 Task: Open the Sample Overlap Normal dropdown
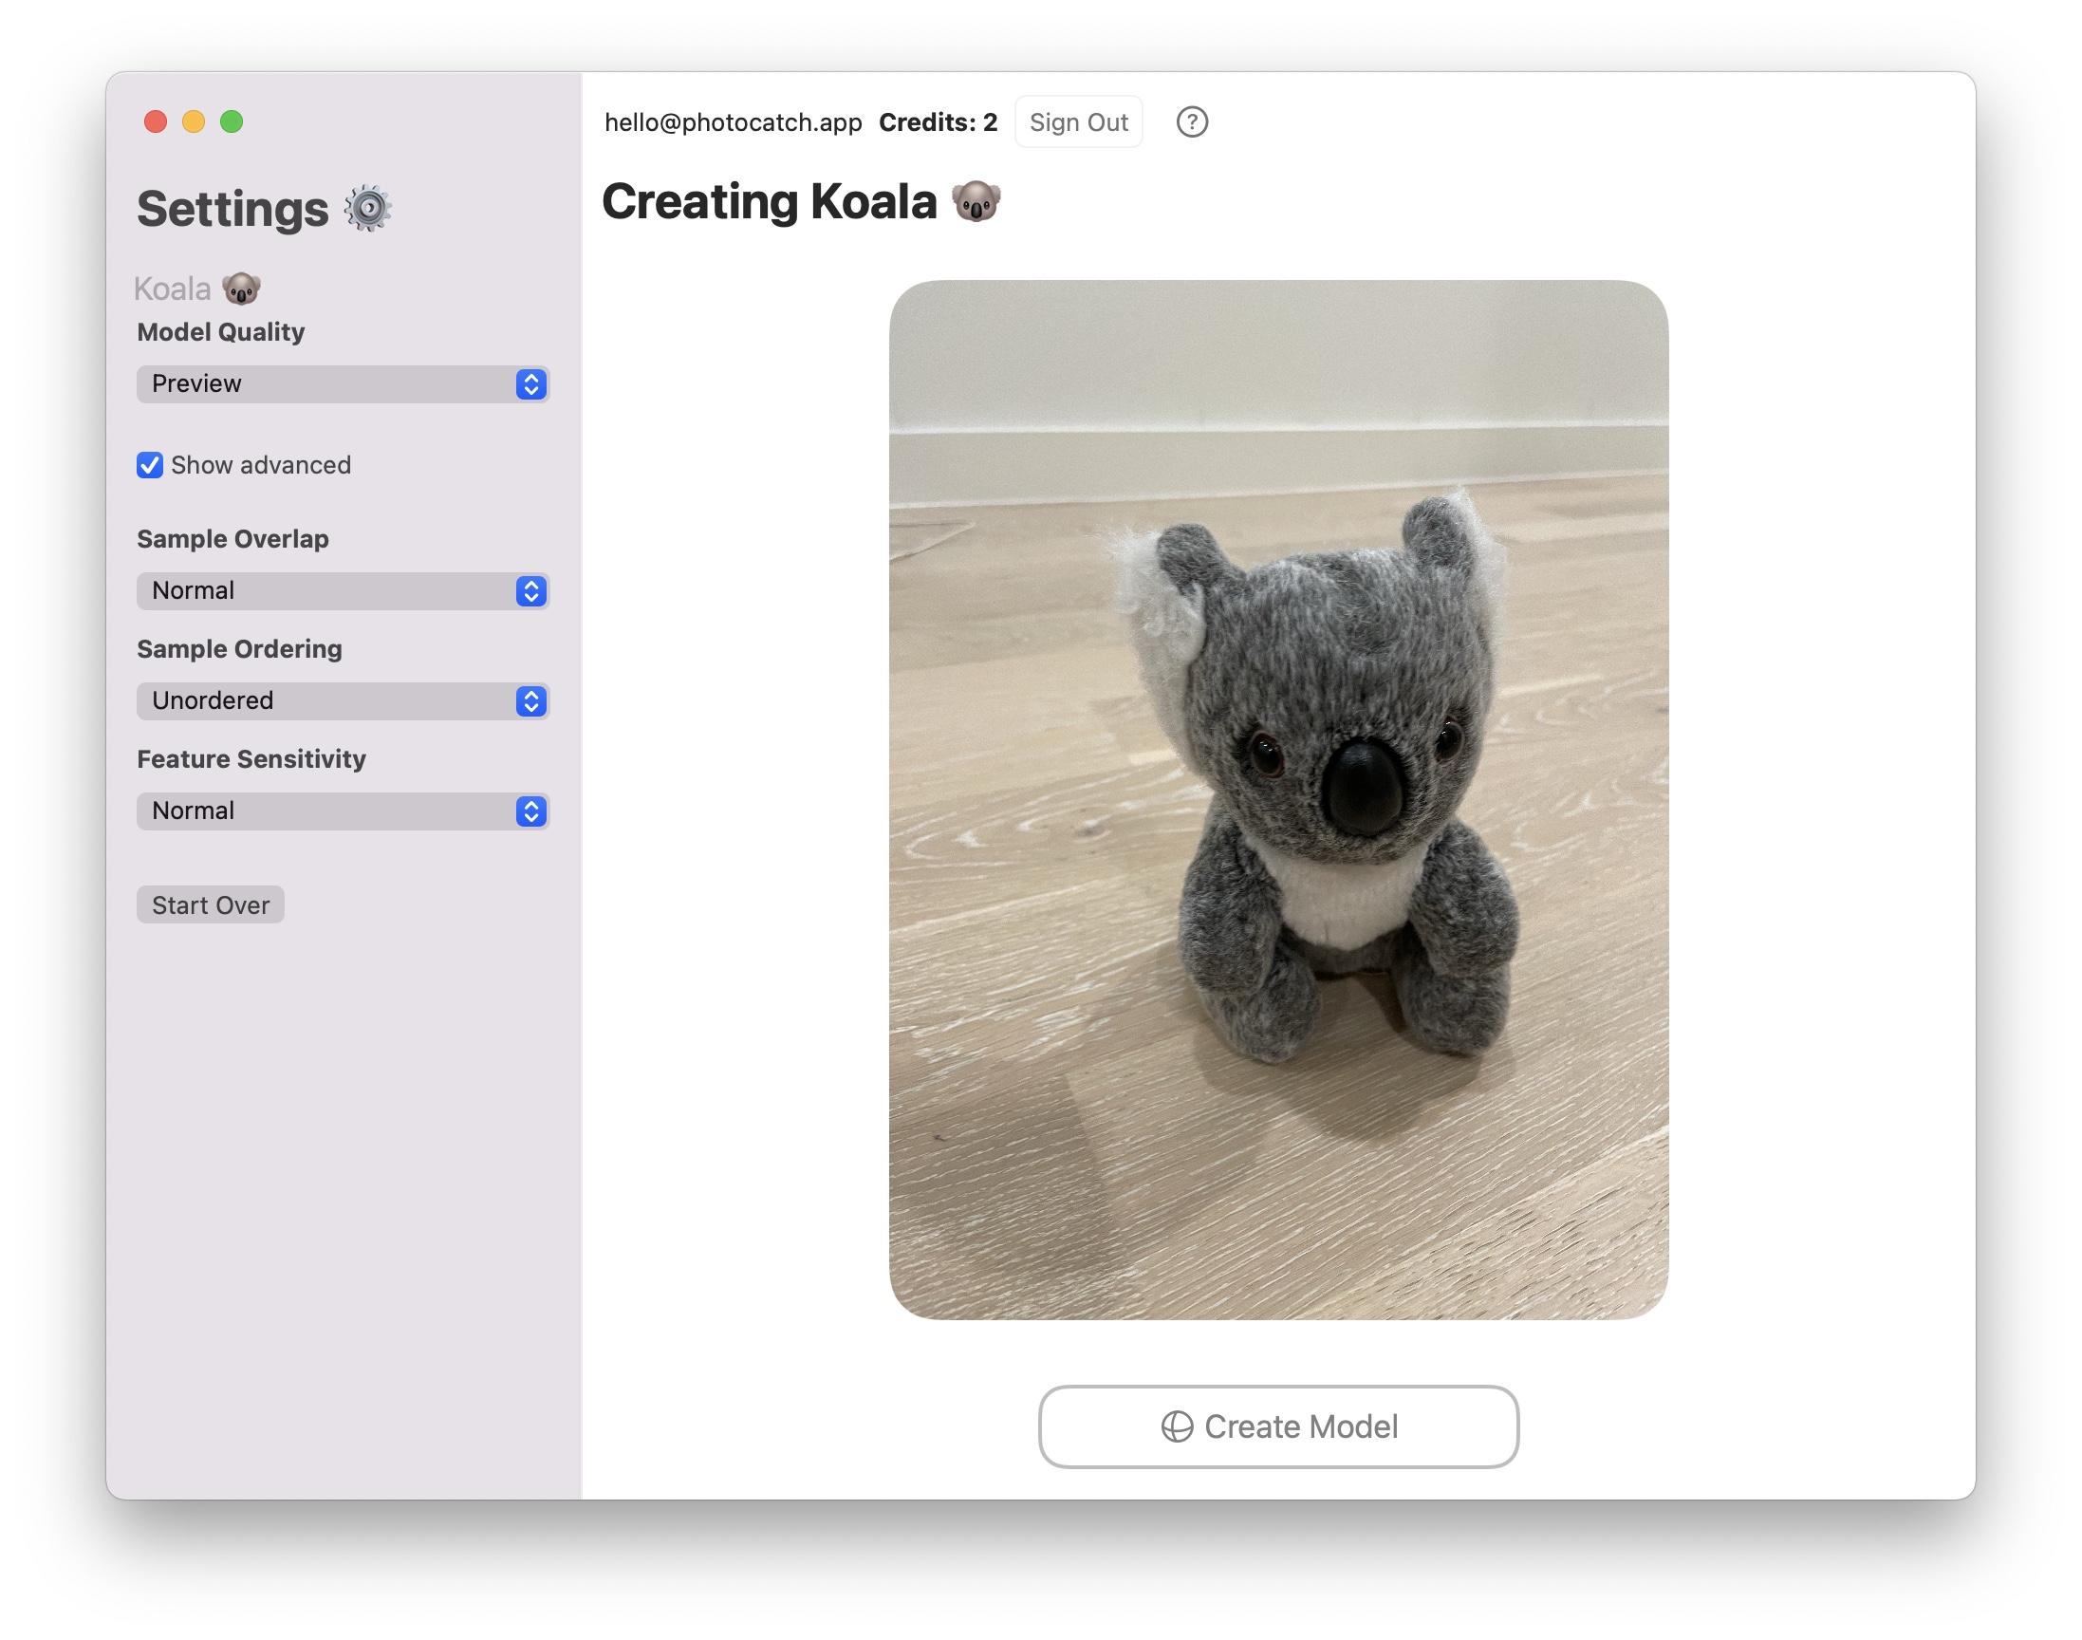click(326, 590)
